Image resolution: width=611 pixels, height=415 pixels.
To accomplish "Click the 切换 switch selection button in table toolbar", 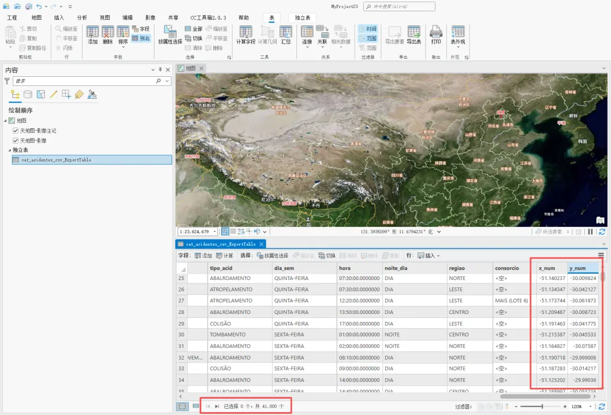I will (x=326, y=256).
